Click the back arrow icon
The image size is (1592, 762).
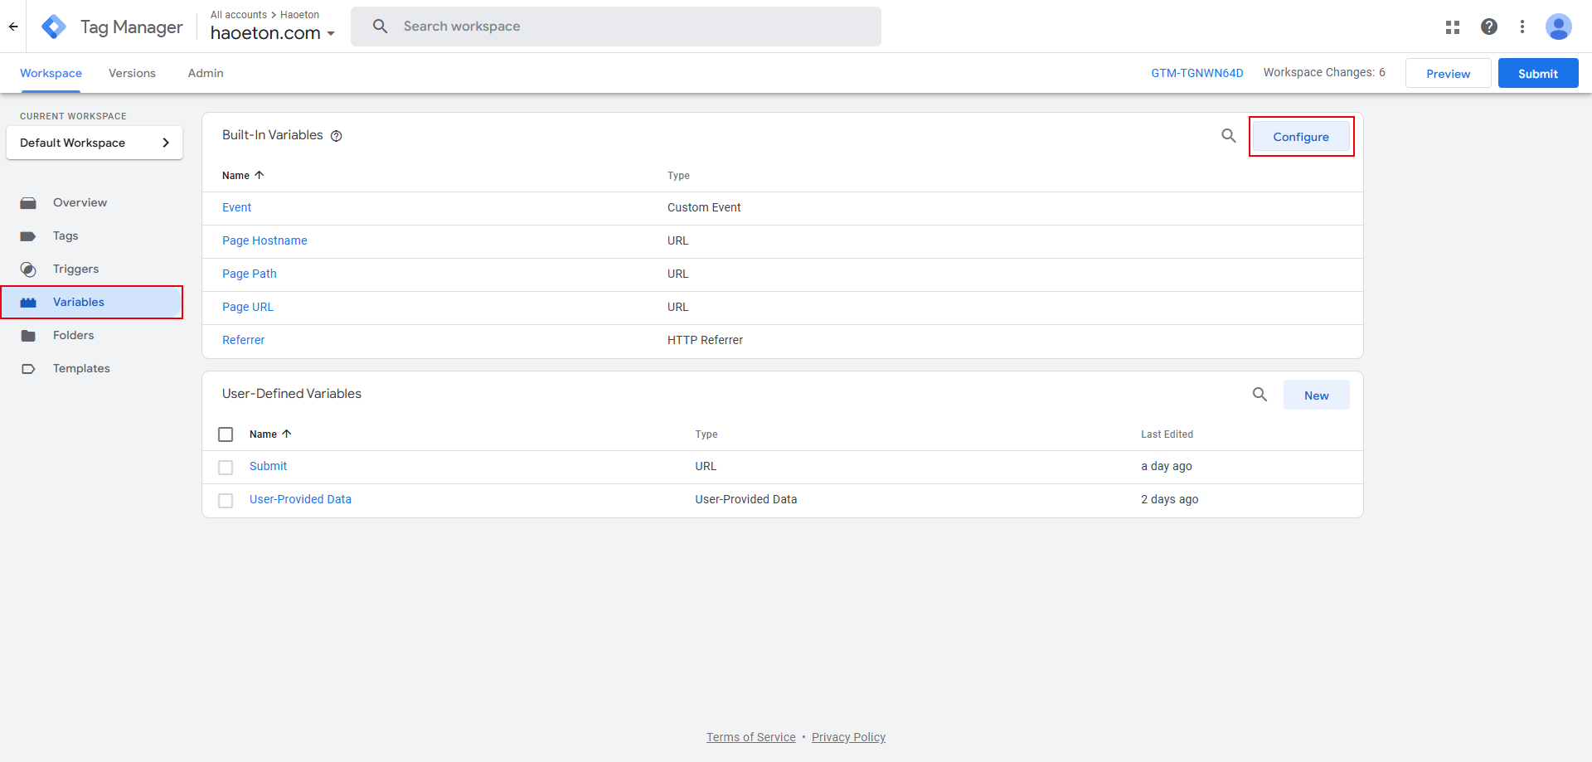[x=13, y=27]
